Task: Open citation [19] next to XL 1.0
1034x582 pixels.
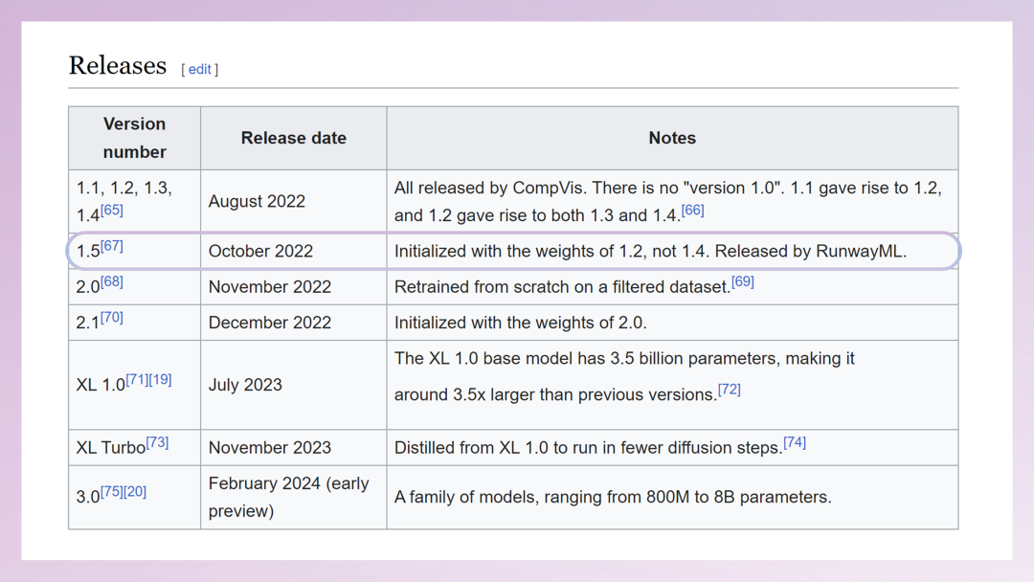Action: coord(160,380)
